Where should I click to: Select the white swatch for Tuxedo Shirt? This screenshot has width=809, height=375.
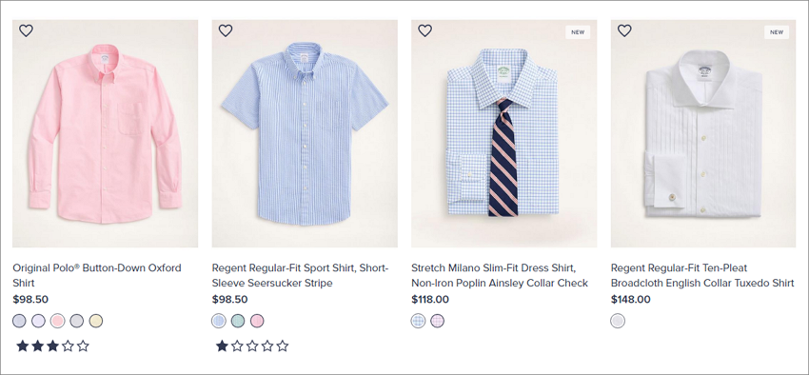[x=618, y=321]
